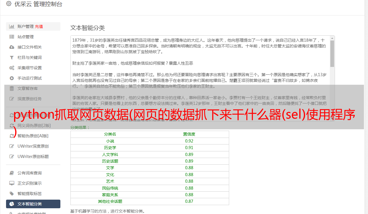Click the 文本智能分类 page heading
368x214 pixels.
tap(88, 28)
